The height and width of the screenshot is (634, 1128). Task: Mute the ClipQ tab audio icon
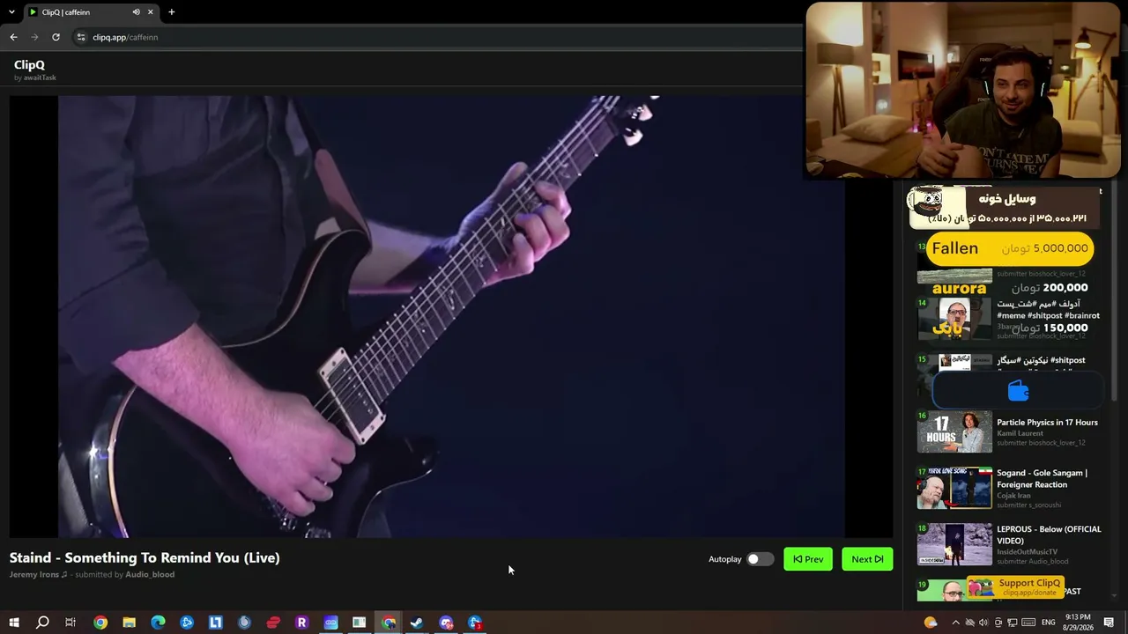(x=136, y=12)
